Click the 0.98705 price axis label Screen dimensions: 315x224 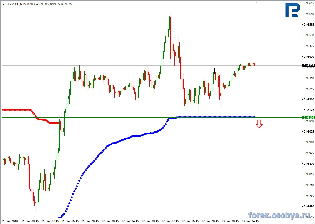(x=309, y=196)
